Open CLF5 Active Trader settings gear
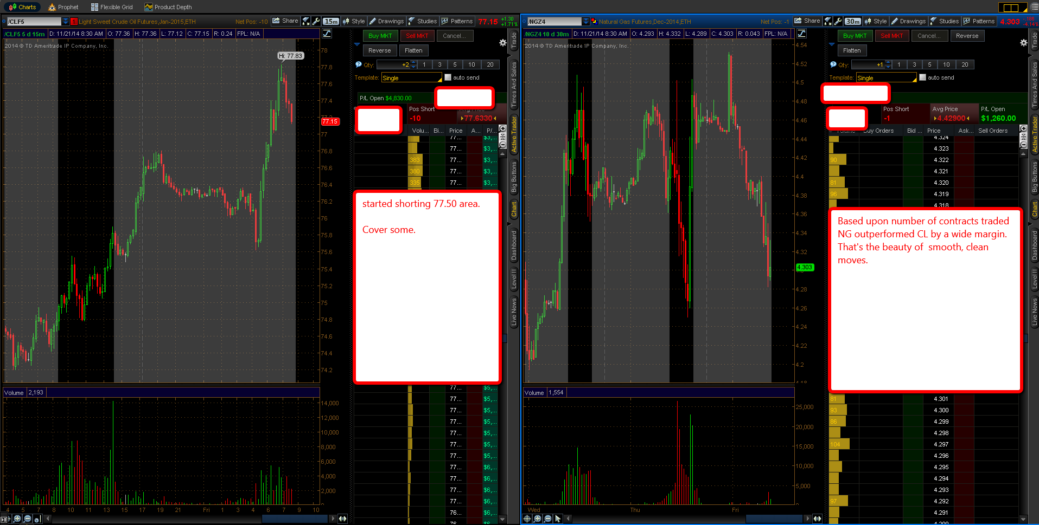Image resolution: width=1039 pixels, height=525 pixels. click(502, 43)
